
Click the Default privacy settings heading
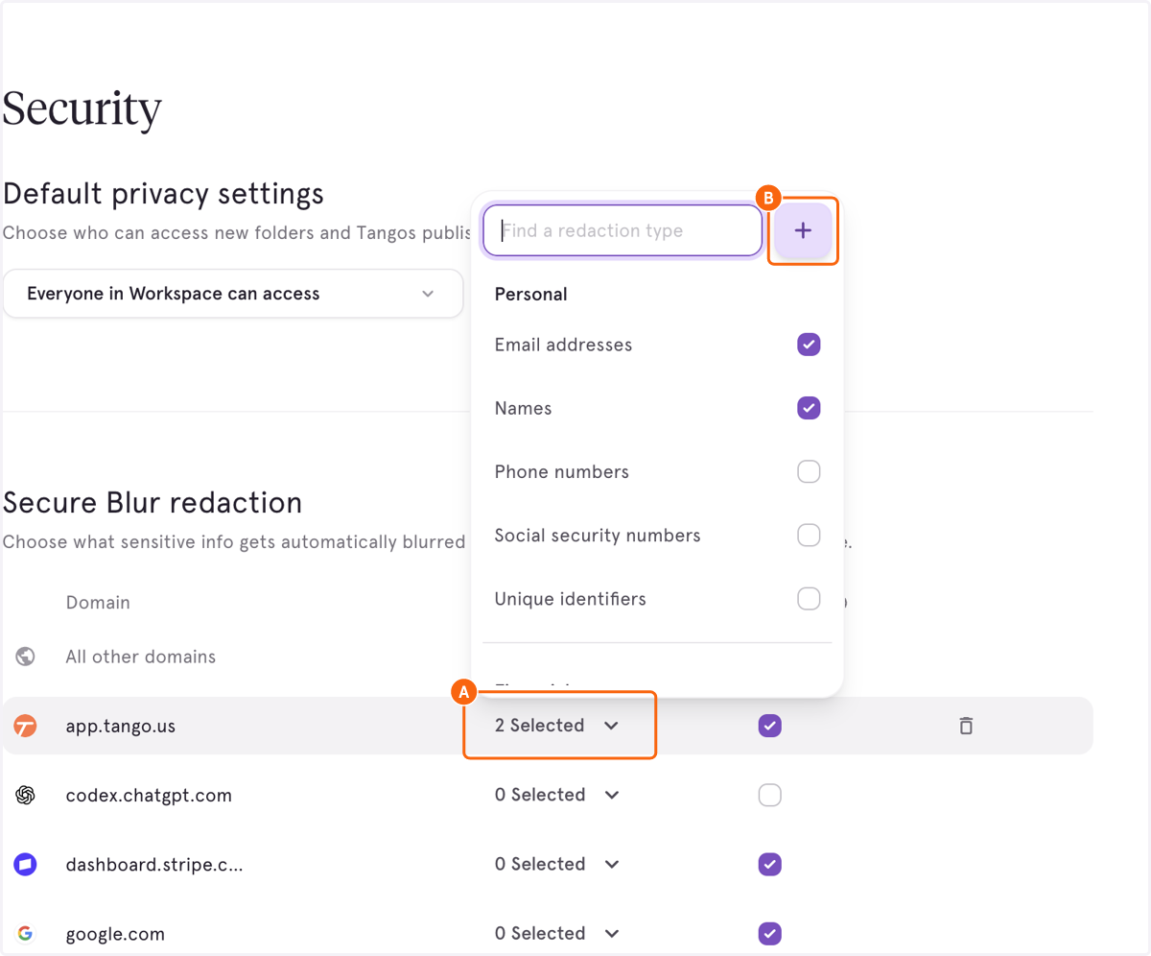coord(163,194)
